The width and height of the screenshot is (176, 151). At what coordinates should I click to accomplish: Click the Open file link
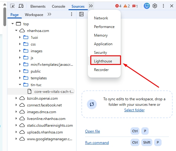pyautogui.click(x=92, y=131)
